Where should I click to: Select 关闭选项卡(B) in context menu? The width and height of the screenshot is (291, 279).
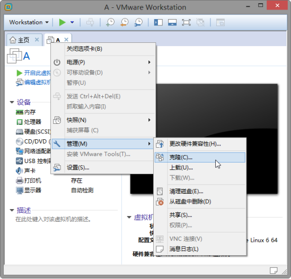click(x=103, y=49)
